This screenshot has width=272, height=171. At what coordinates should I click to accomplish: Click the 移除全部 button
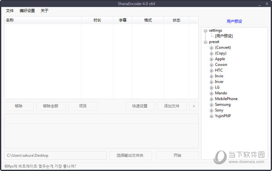click(x=51, y=106)
